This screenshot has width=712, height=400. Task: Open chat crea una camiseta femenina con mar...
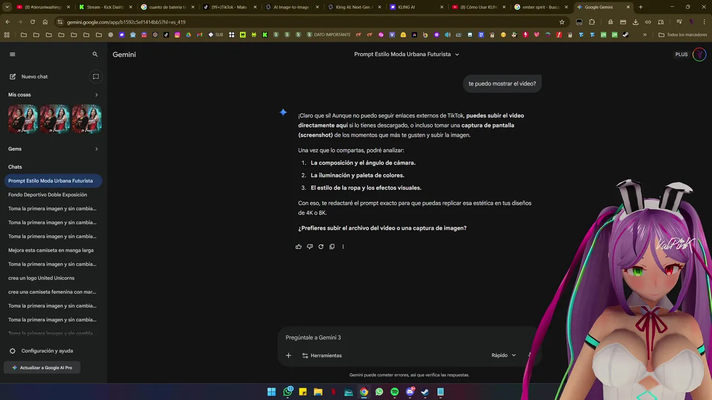coord(53,292)
